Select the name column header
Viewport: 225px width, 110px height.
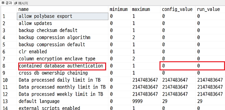[x=62, y=9]
